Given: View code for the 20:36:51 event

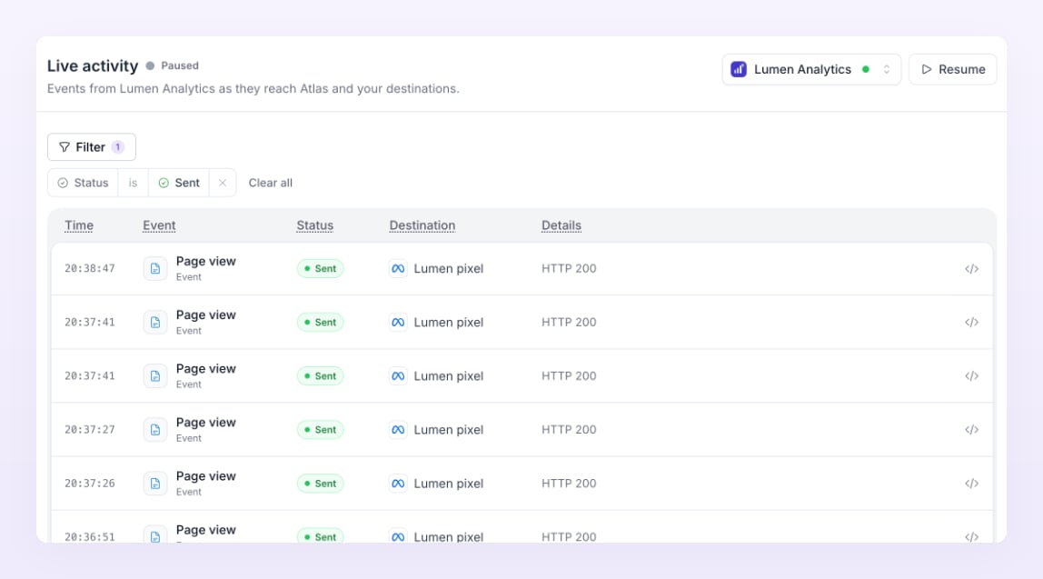Looking at the screenshot, I should (x=971, y=536).
